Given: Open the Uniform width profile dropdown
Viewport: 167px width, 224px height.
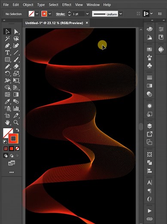Looking at the screenshot, I should (x=121, y=14).
